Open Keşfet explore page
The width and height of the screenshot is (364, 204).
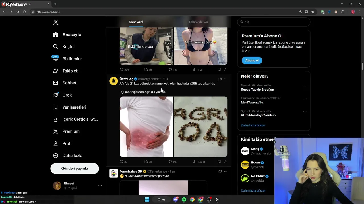pyautogui.click(x=64, y=47)
